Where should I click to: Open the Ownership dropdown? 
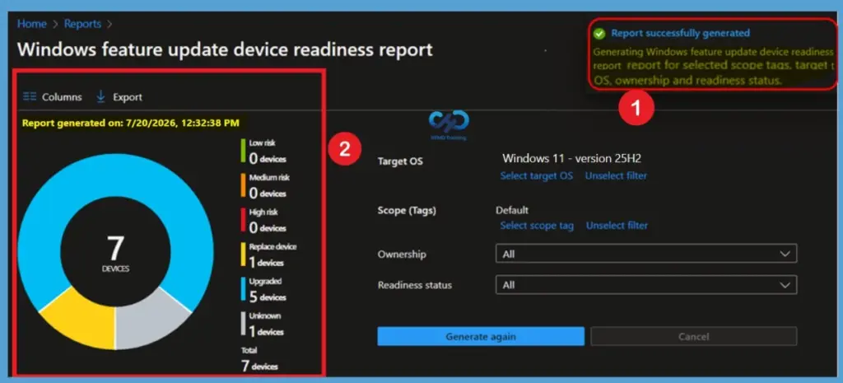(x=646, y=254)
